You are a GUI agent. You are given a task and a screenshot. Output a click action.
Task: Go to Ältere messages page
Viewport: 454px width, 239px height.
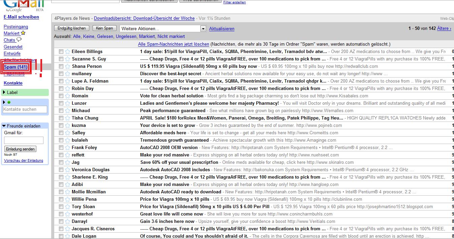[444, 29]
